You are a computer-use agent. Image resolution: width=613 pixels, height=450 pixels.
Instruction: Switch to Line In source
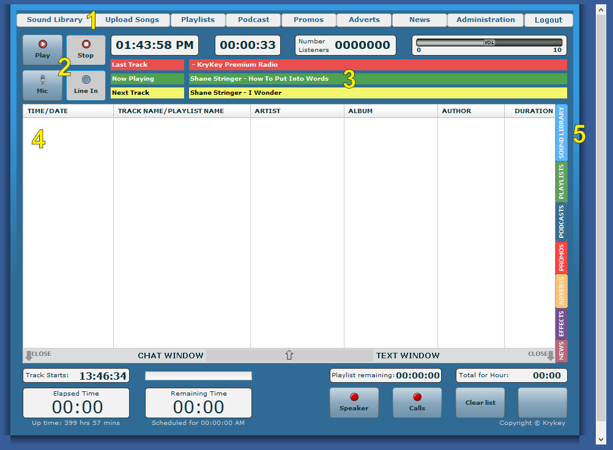(86, 85)
